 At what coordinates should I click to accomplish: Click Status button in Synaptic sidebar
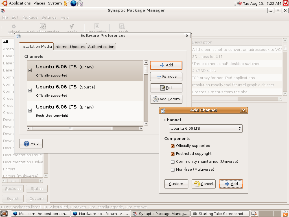coord(37,188)
